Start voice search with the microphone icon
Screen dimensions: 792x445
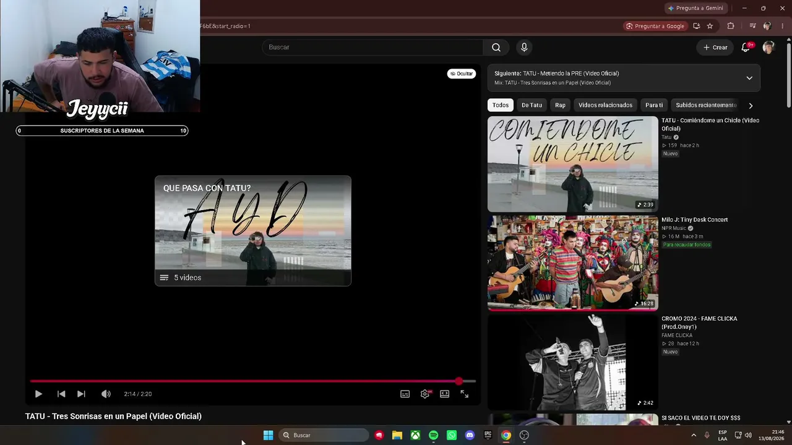pos(524,47)
